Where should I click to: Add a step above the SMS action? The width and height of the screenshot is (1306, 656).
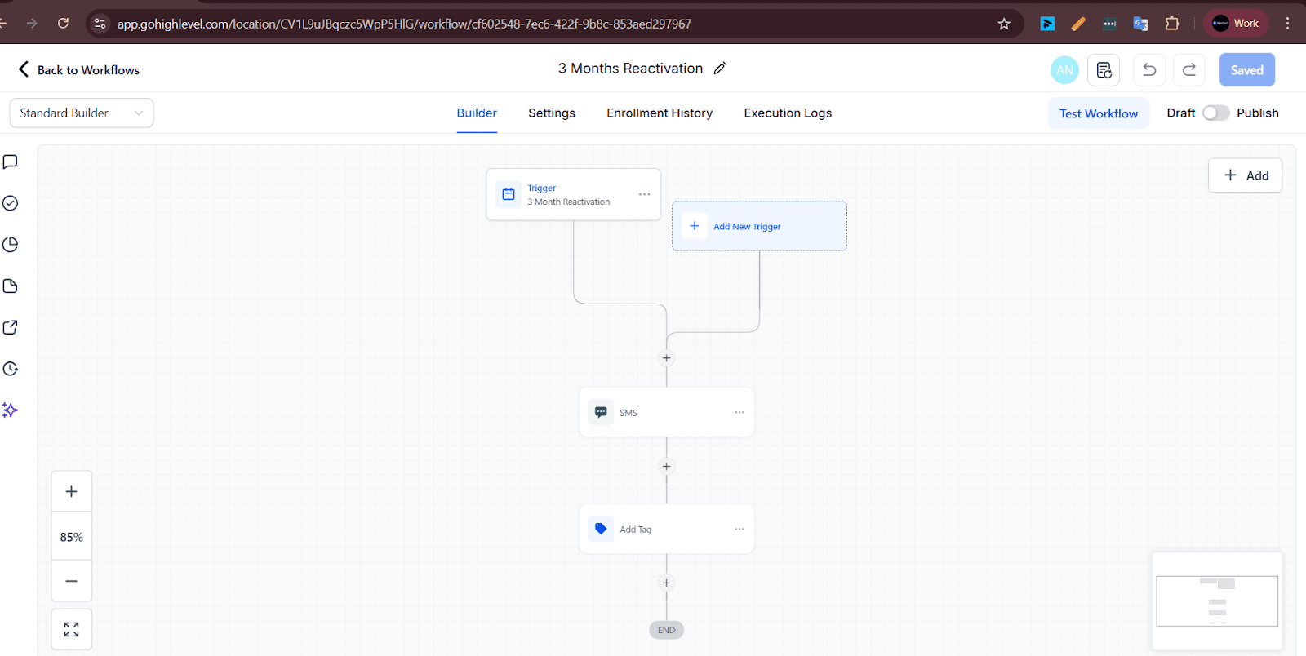[666, 358]
